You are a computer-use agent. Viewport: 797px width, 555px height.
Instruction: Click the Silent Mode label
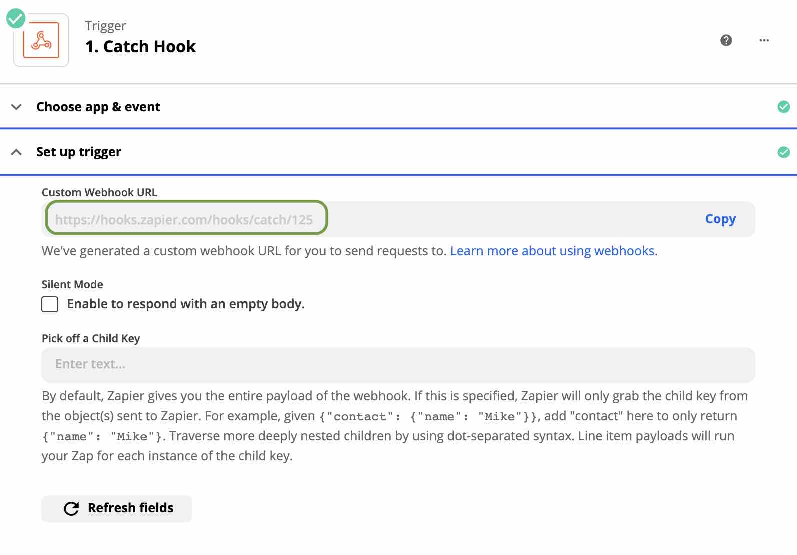(x=72, y=284)
